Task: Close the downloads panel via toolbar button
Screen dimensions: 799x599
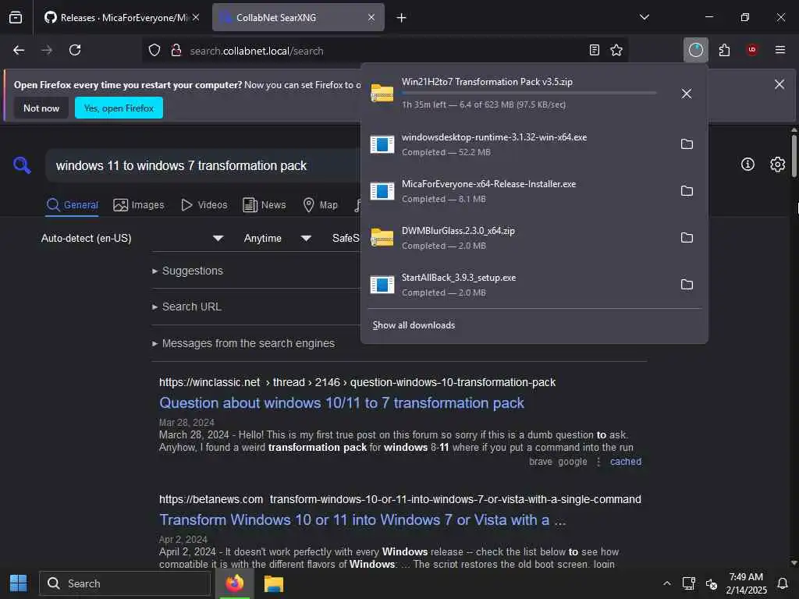Action: click(x=695, y=50)
